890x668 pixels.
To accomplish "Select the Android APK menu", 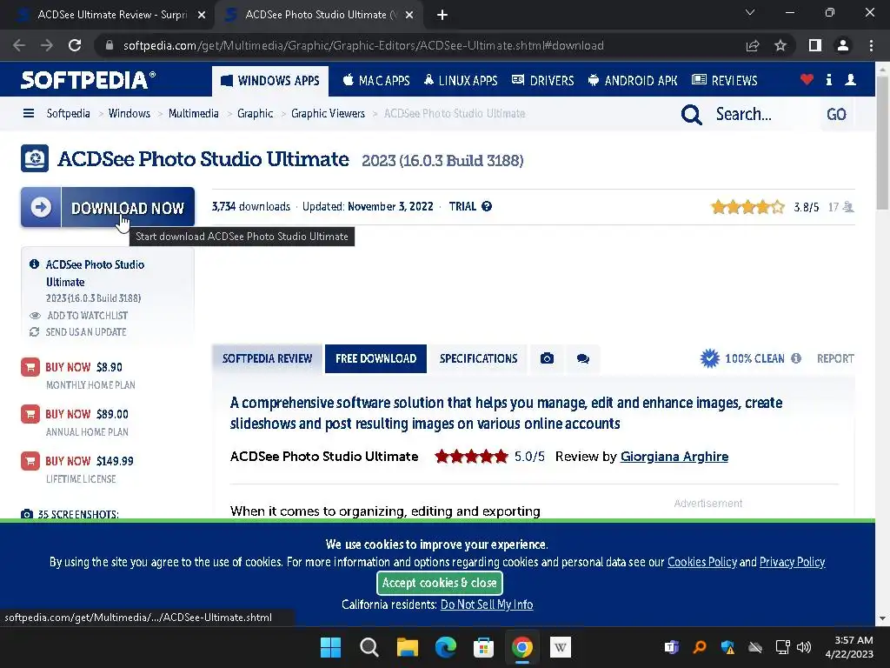I will [x=633, y=81].
